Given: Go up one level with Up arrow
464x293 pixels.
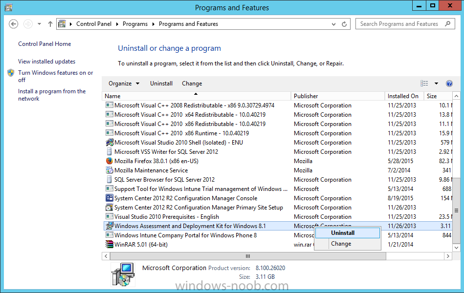Looking at the screenshot, I should 50,24.
